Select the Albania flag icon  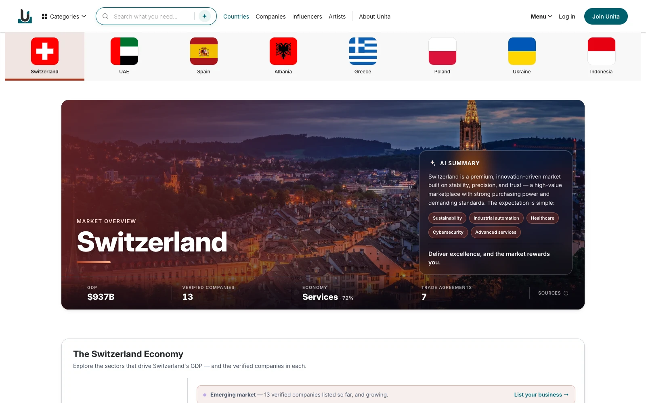tap(283, 51)
